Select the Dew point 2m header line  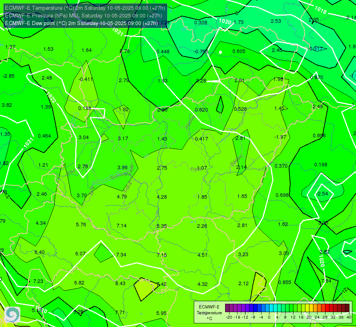[81, 23]
